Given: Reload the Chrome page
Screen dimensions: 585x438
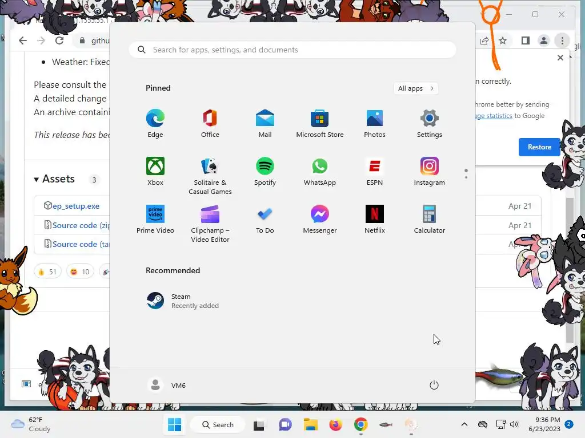Looking at the screenshot, I should 59,40.
